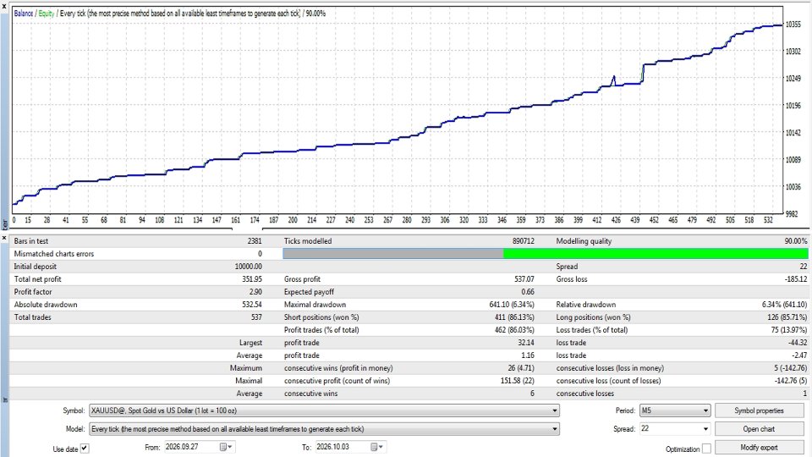
Task: Click the Balance legend label on the graph
Action: point(24,14)
